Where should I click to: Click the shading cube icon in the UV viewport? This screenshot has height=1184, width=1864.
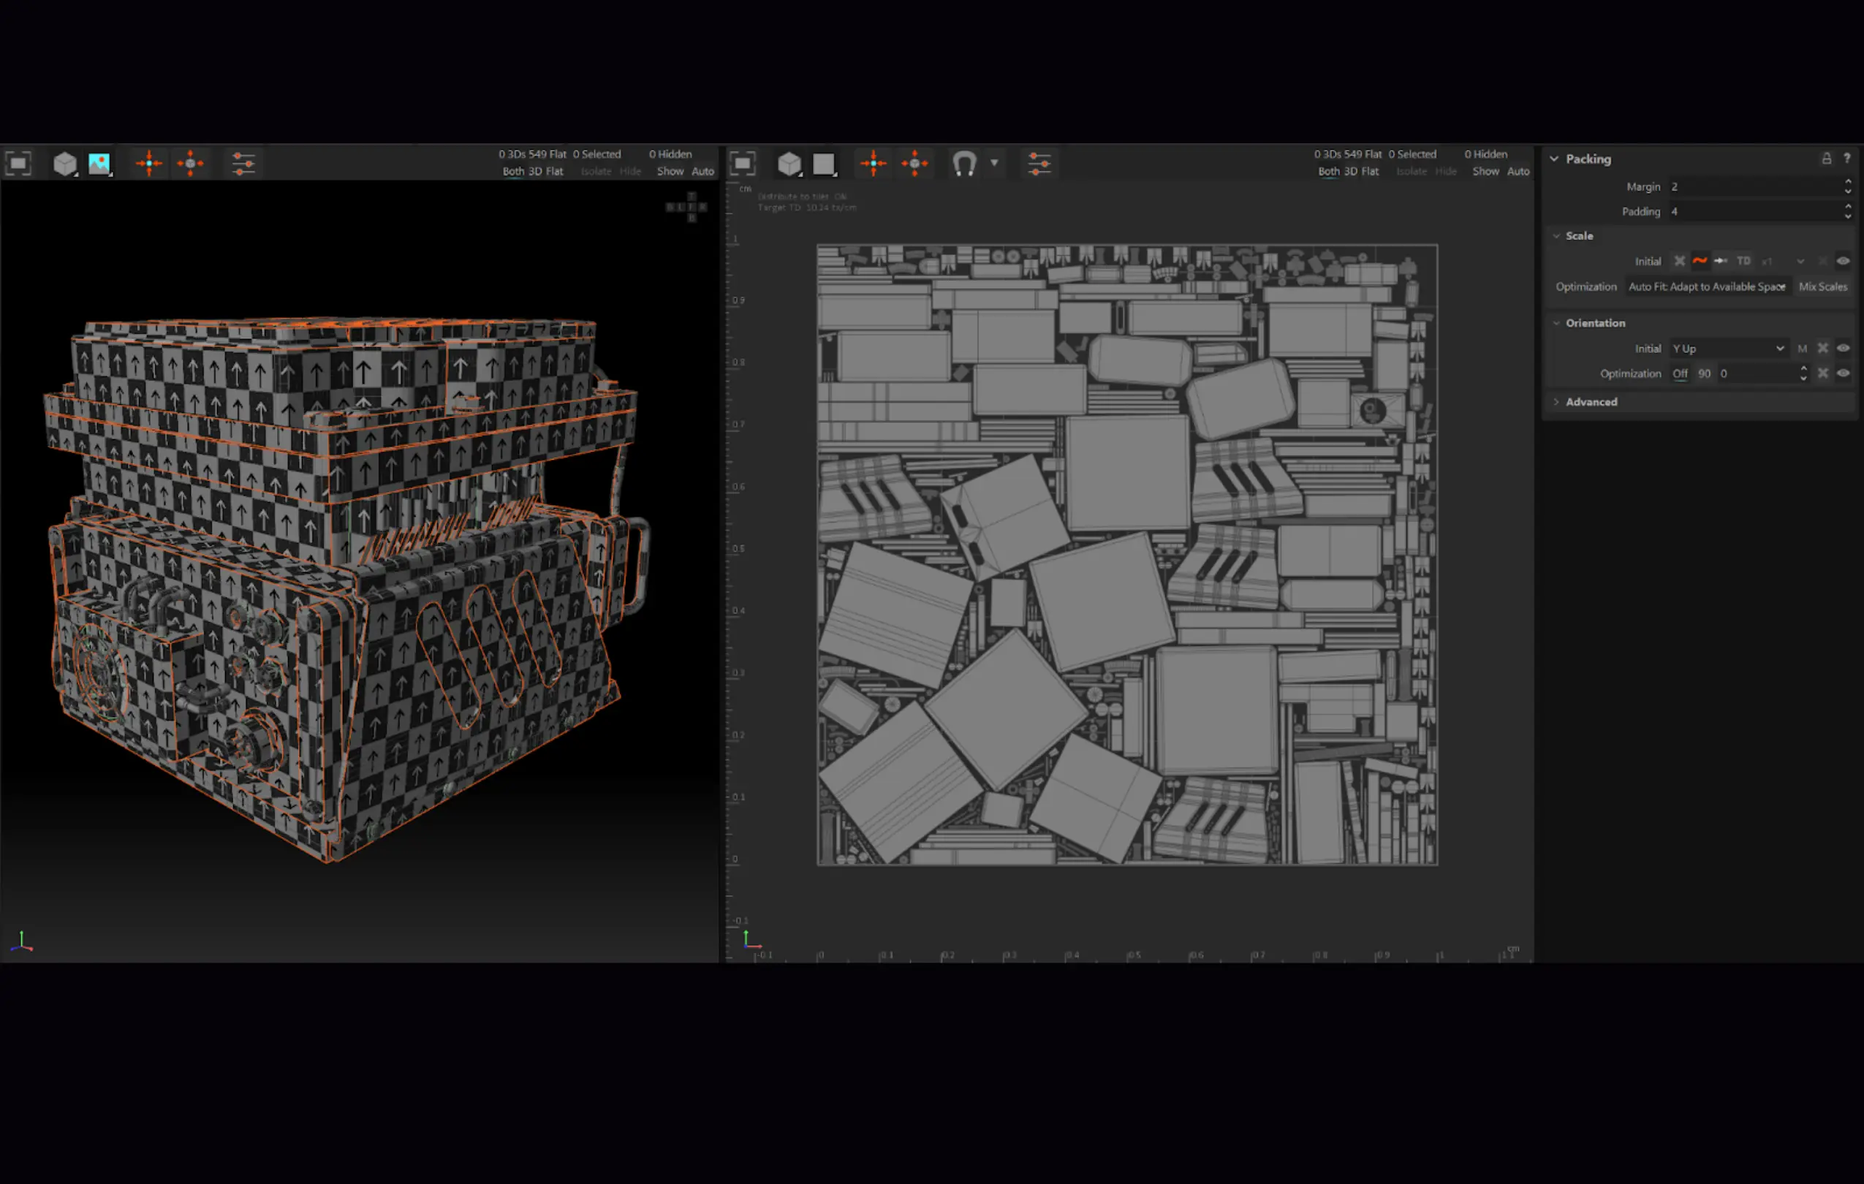click(x=789, y=163)
